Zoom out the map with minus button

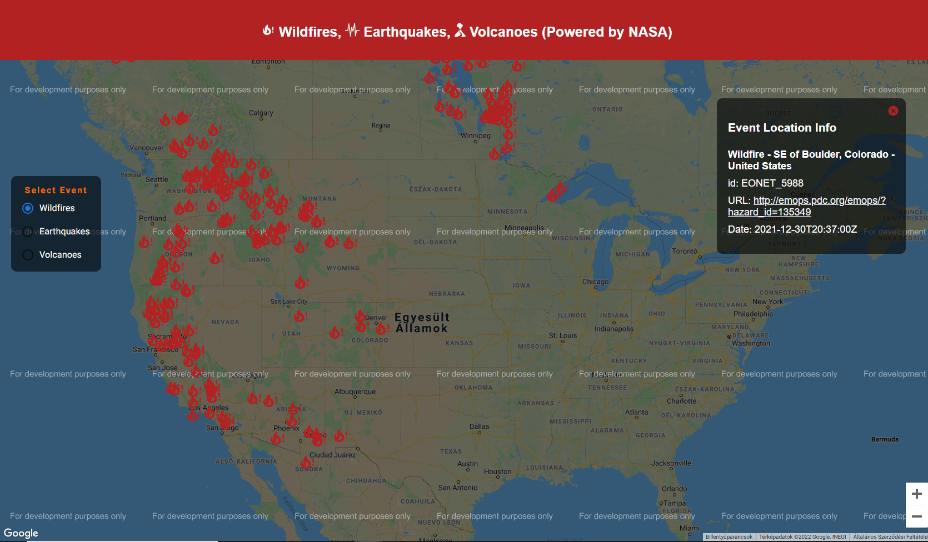(x=916, y=516)
